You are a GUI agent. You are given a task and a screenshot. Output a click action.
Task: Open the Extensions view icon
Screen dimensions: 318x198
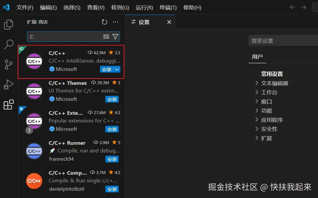[x=9, y=104]
